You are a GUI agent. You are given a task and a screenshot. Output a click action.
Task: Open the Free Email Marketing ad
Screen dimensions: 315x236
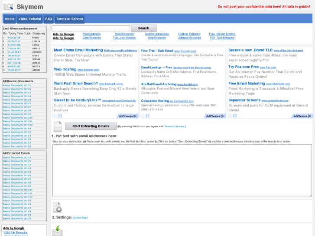[247, 83]
